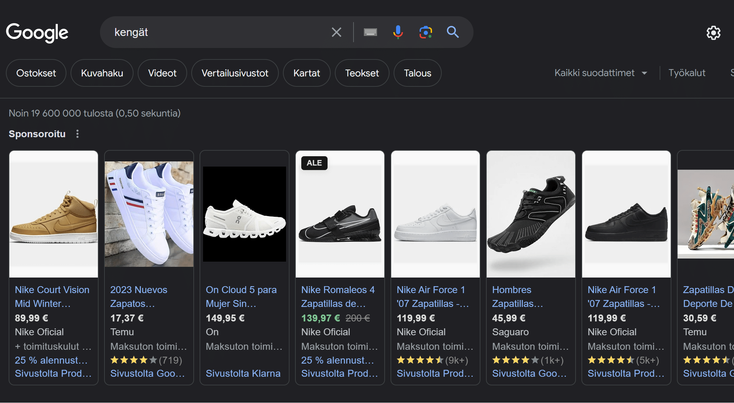Open 'Nike Romaleos 4 Zapatillas' link
The height and width of the screenshot is (403, 734).
click(x=338, y=297)
